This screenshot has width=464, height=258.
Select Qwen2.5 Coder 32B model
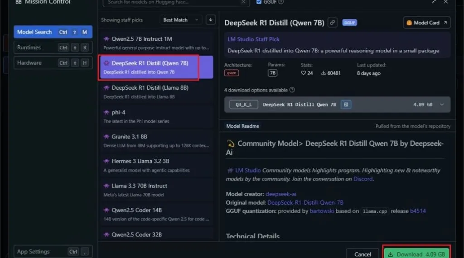click(156, 234)
